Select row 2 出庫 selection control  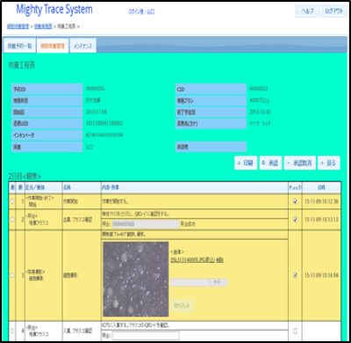[x=12, y=219]
